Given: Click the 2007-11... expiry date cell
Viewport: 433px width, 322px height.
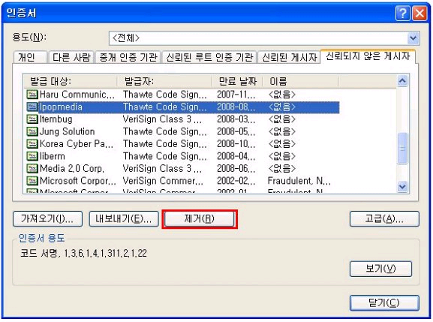Looking at the screenshot, I should (236, 95).
